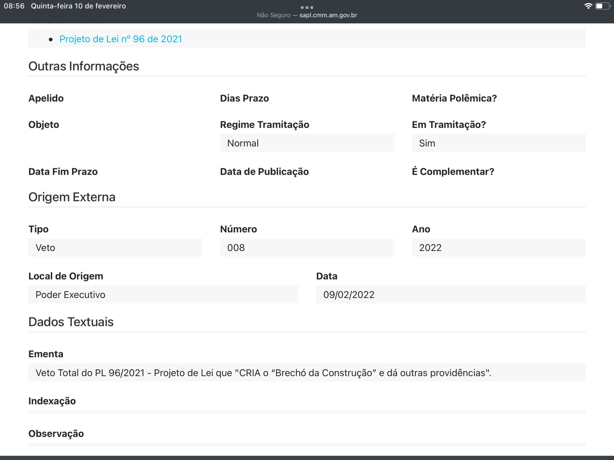Click the empty Observação field
Viewport: 614px width, 460px height.
coord(307,445)
